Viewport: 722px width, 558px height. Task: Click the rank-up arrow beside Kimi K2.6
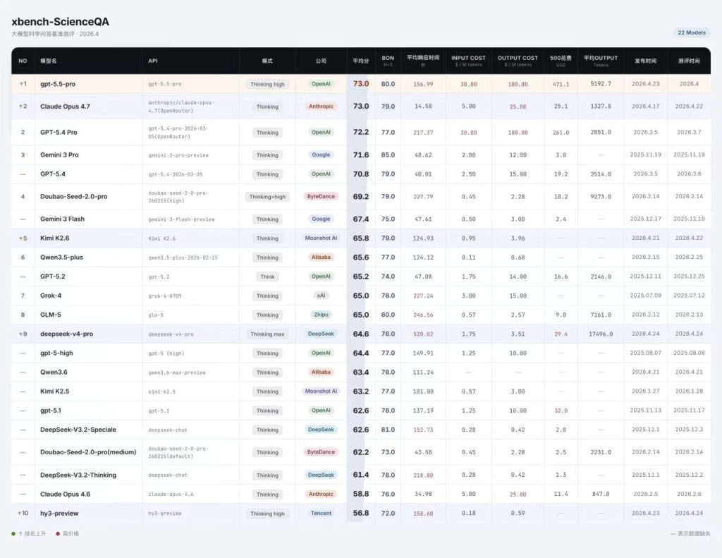click(20, 238)
